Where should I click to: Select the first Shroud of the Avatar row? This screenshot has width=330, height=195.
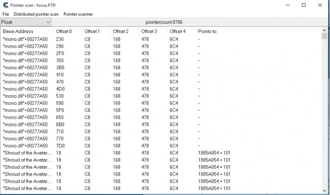(27, 153)
